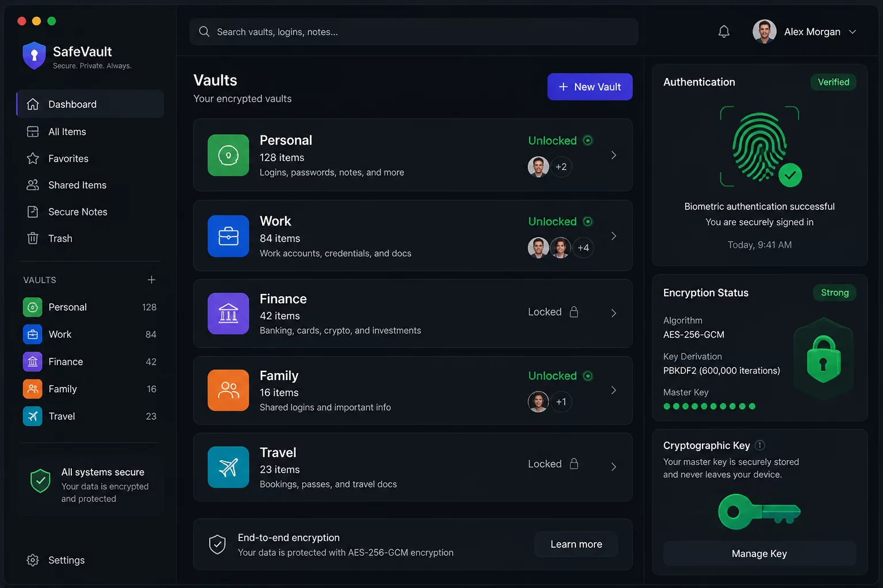This screenshot has height=588, width=883.
Task: Expand the Finance vault card chevron
Action: (x=613, y=313)
